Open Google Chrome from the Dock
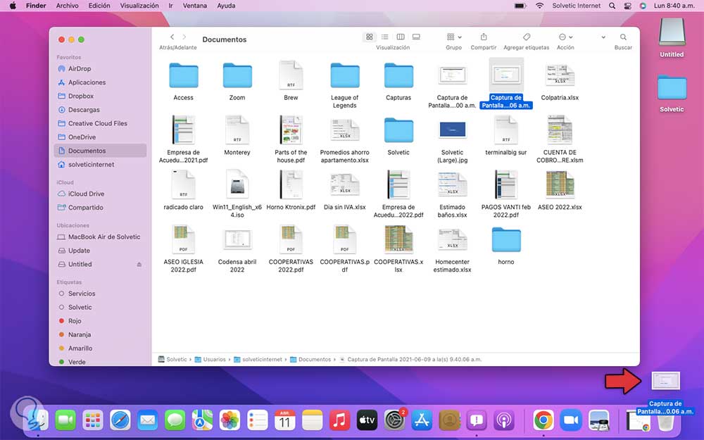Image resolution: width=704 pixels, height=440 pixels. [543, 420]
